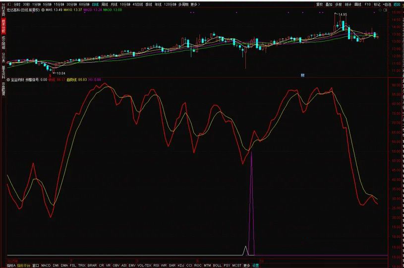Click the round icon before 宝盆纳财 indicator
404x268 pixels.
(8, 80)
